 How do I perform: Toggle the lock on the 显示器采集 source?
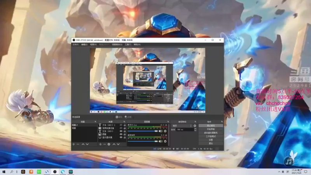[x=124, y=137]
